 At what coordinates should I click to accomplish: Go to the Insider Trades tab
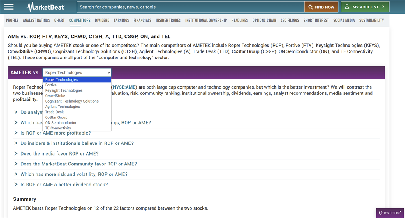point(168,20)
